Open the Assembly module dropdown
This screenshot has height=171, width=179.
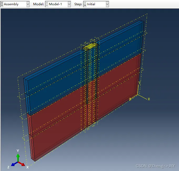(28, 4)
